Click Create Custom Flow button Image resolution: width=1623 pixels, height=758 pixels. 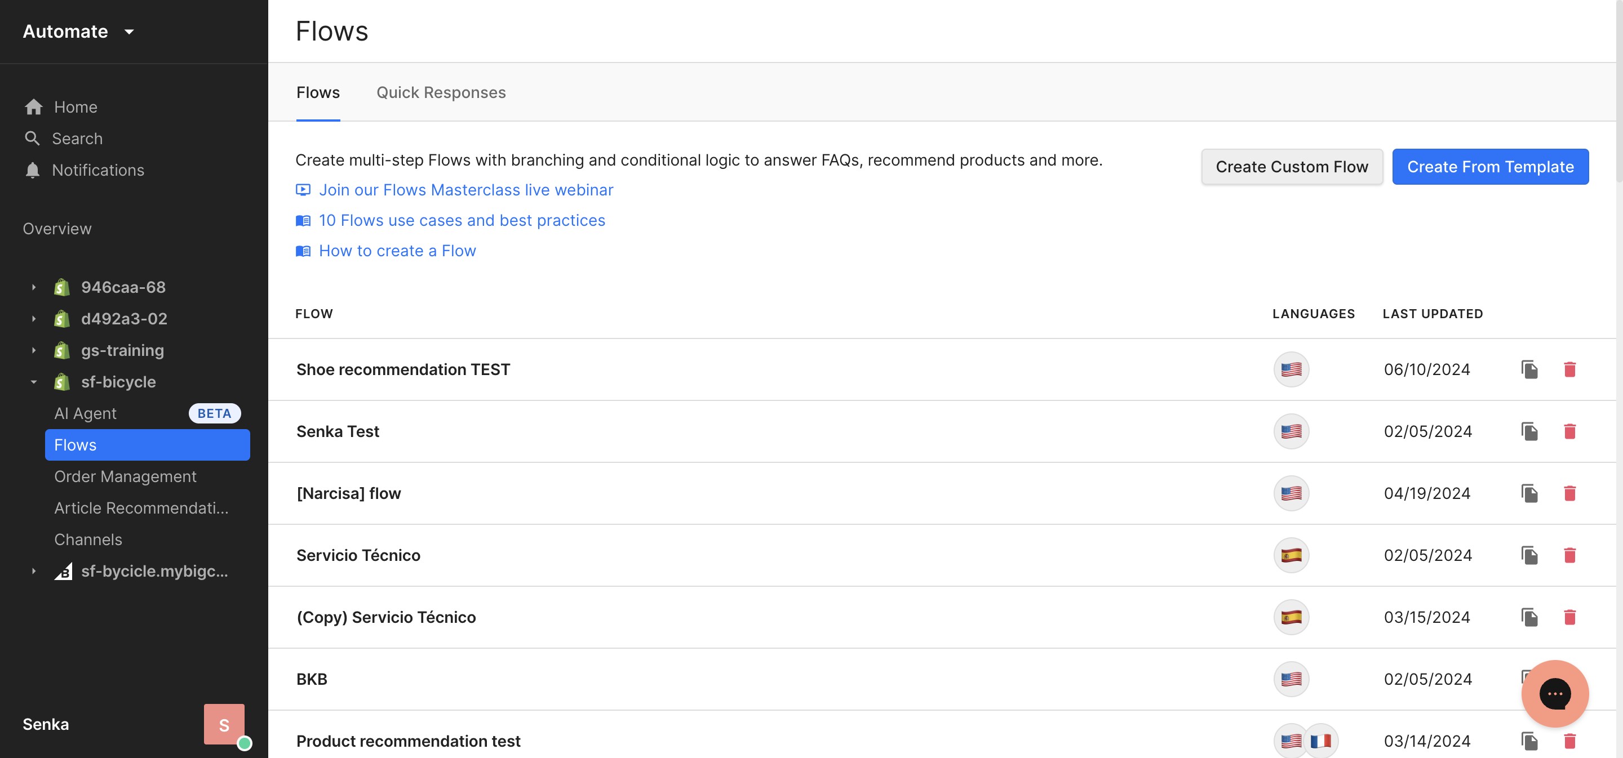point(1292,167)
